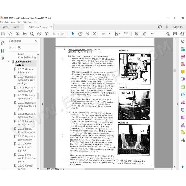
Task: Open More Tools wrench icon
Action: pos(183,140)
